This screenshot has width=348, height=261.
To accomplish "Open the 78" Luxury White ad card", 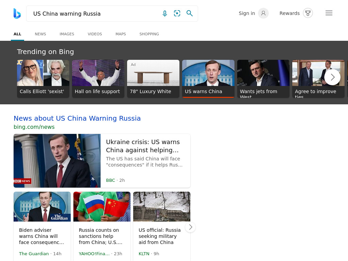I will (x=153, y=79).
